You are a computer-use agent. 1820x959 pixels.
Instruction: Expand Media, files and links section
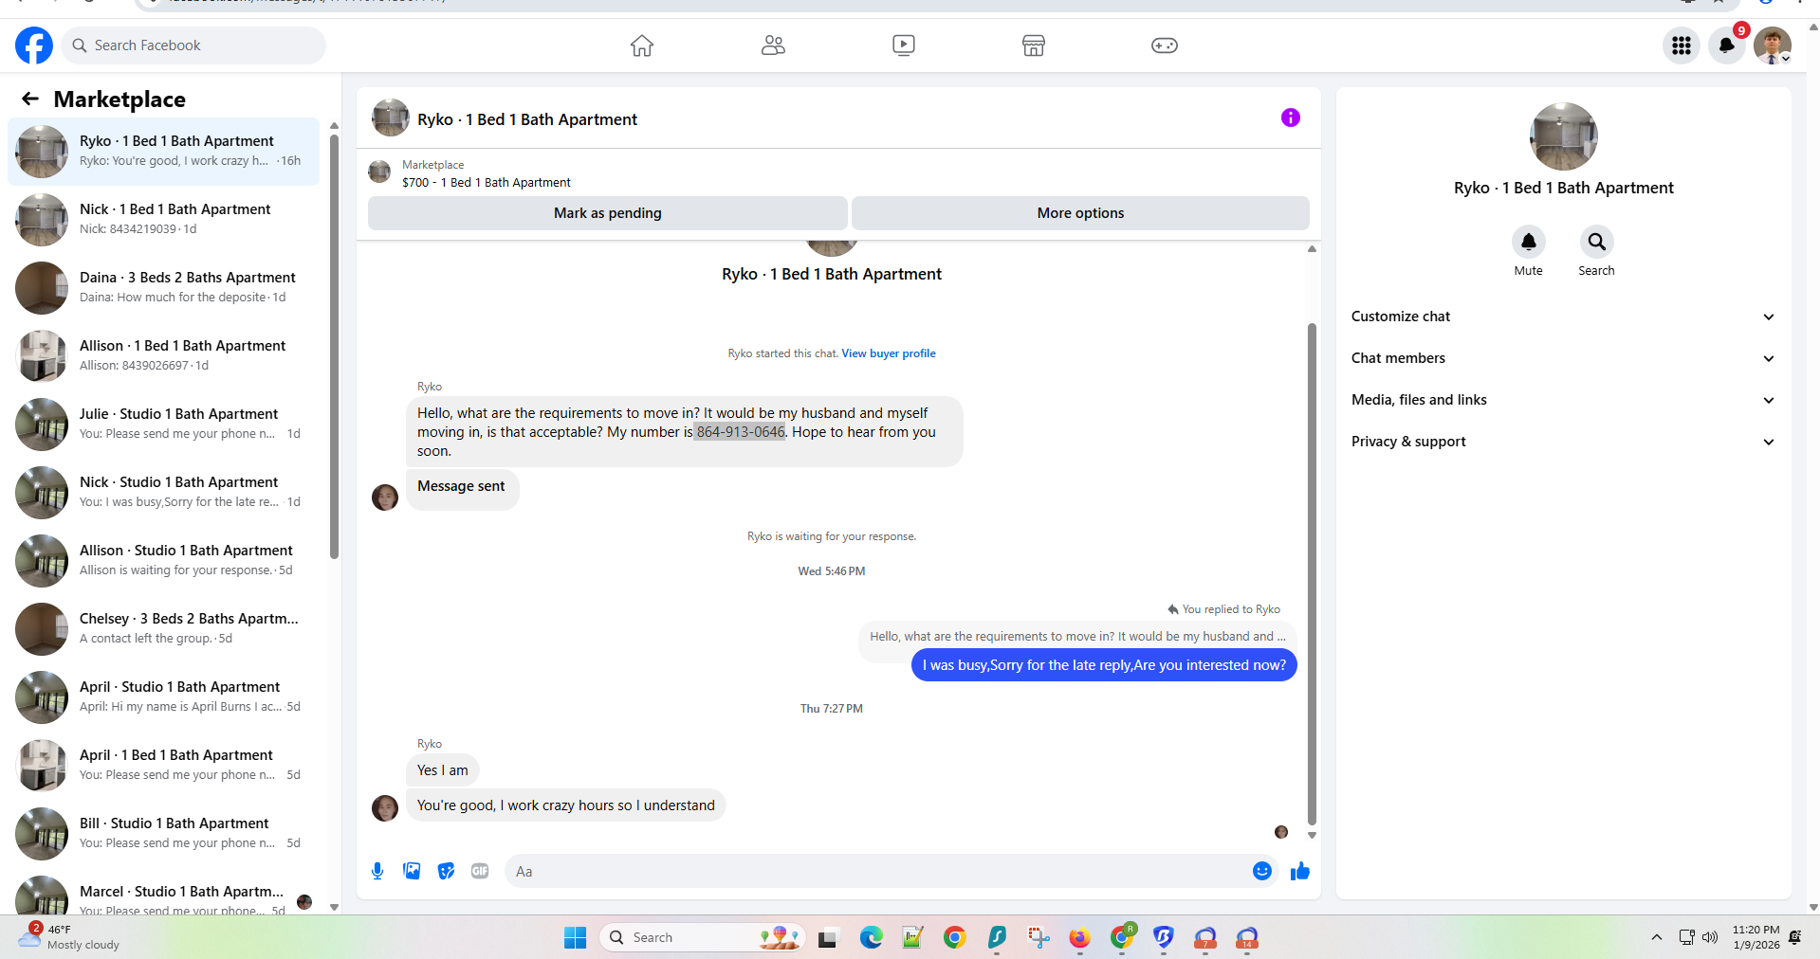(1563, 400)
